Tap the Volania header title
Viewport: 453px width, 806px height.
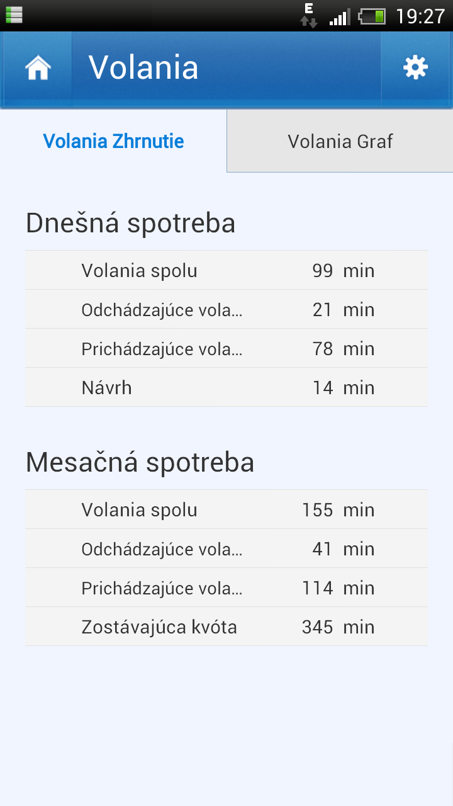[x=143, y=67]
